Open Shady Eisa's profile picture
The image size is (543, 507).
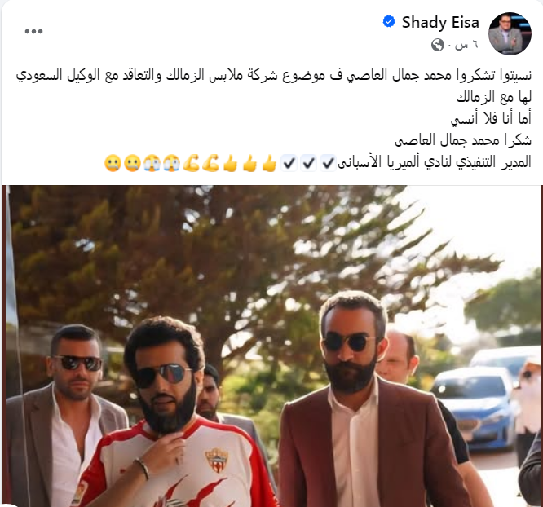point(510,33)
